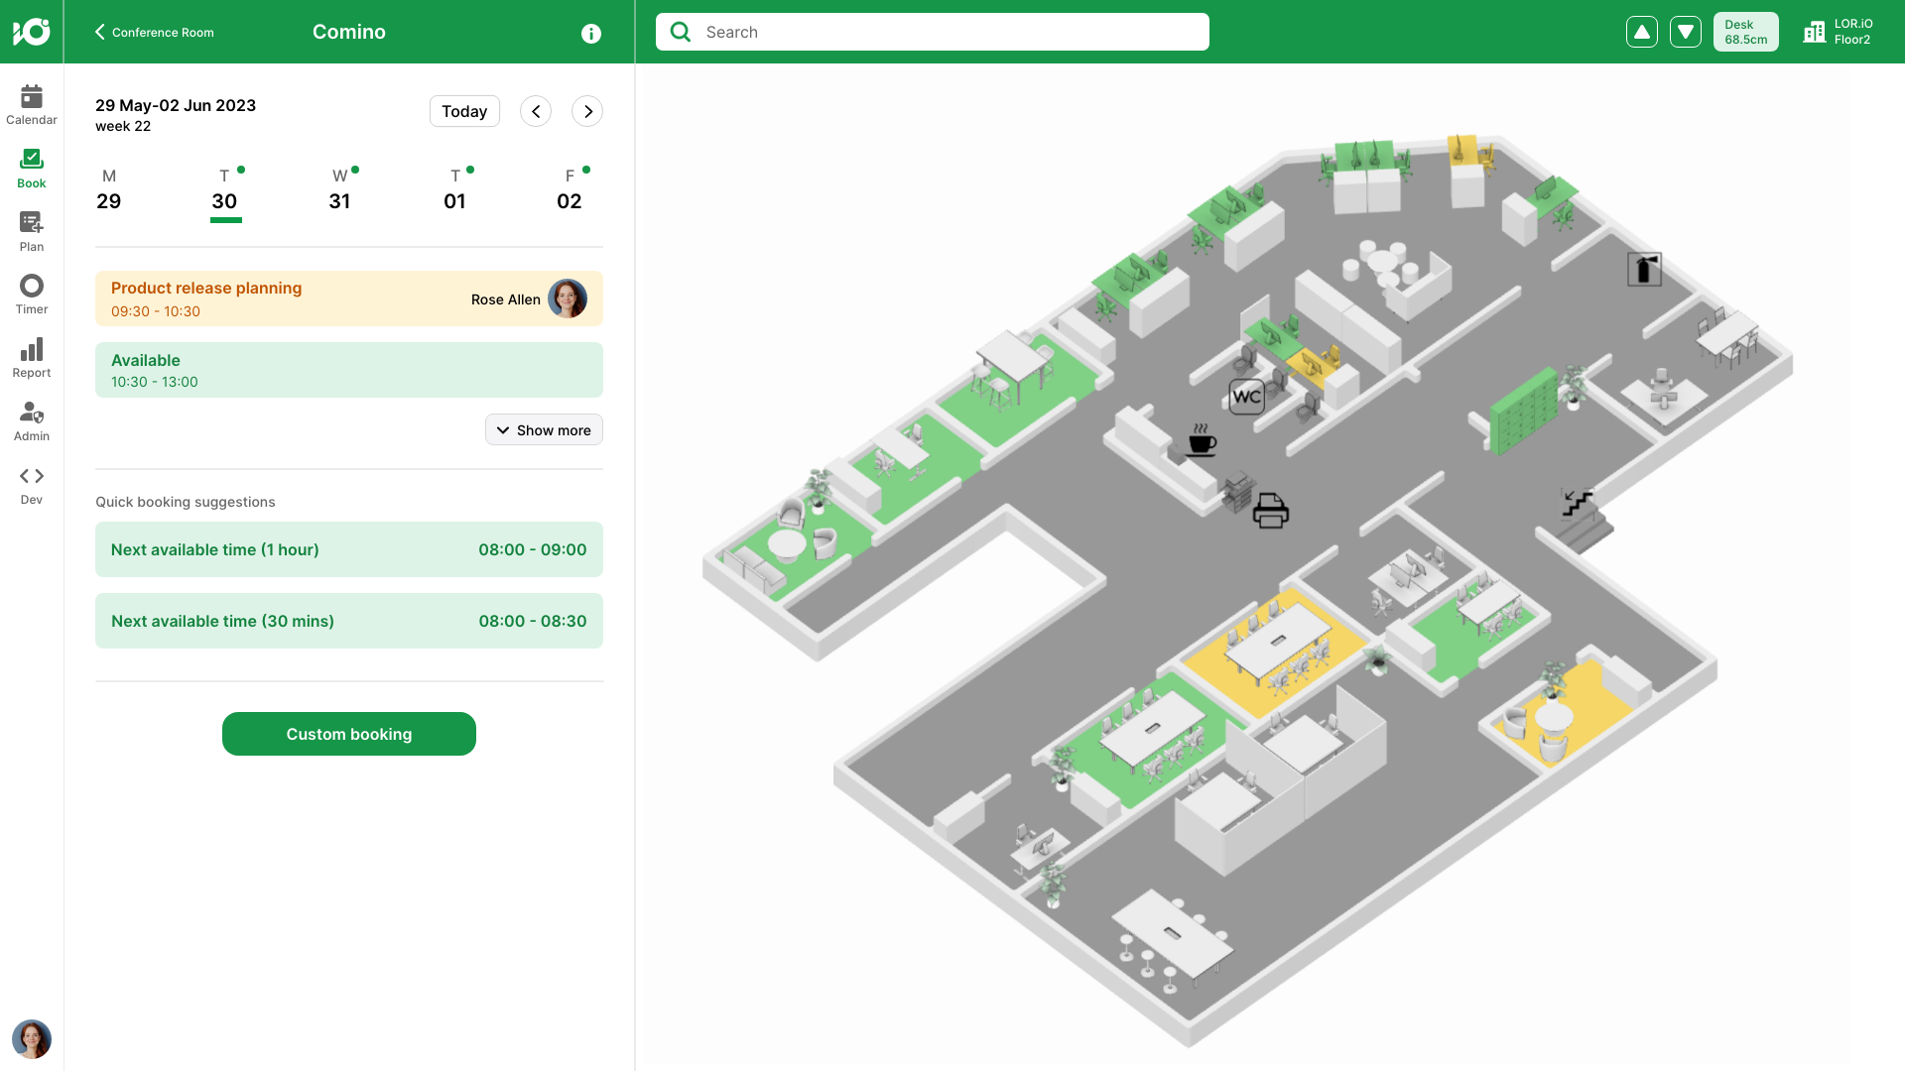The image size is (1905, 1071).
Task: Select the Plan sidebar icon
Action: point(32,231)
